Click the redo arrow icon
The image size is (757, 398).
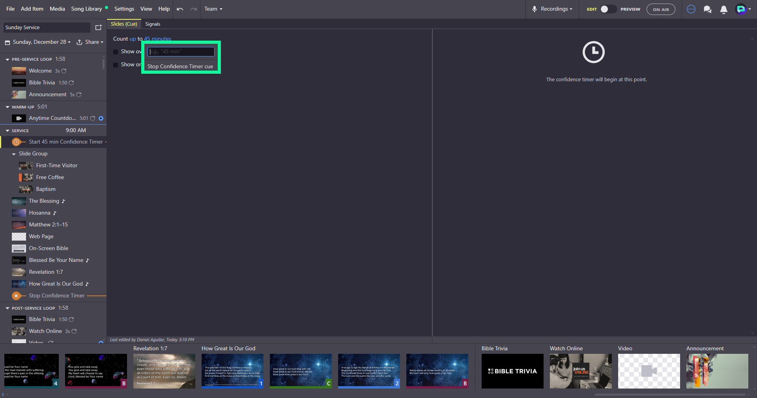pyautogui.click(x=193, y=9)
